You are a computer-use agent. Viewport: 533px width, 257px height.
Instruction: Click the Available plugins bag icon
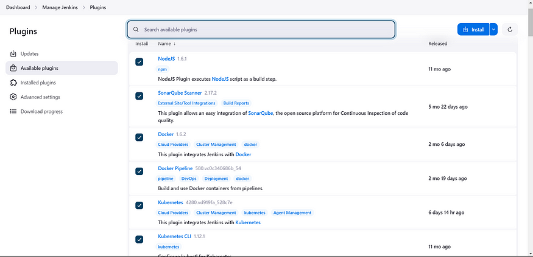pyautogui.click(x=13, y=68)
